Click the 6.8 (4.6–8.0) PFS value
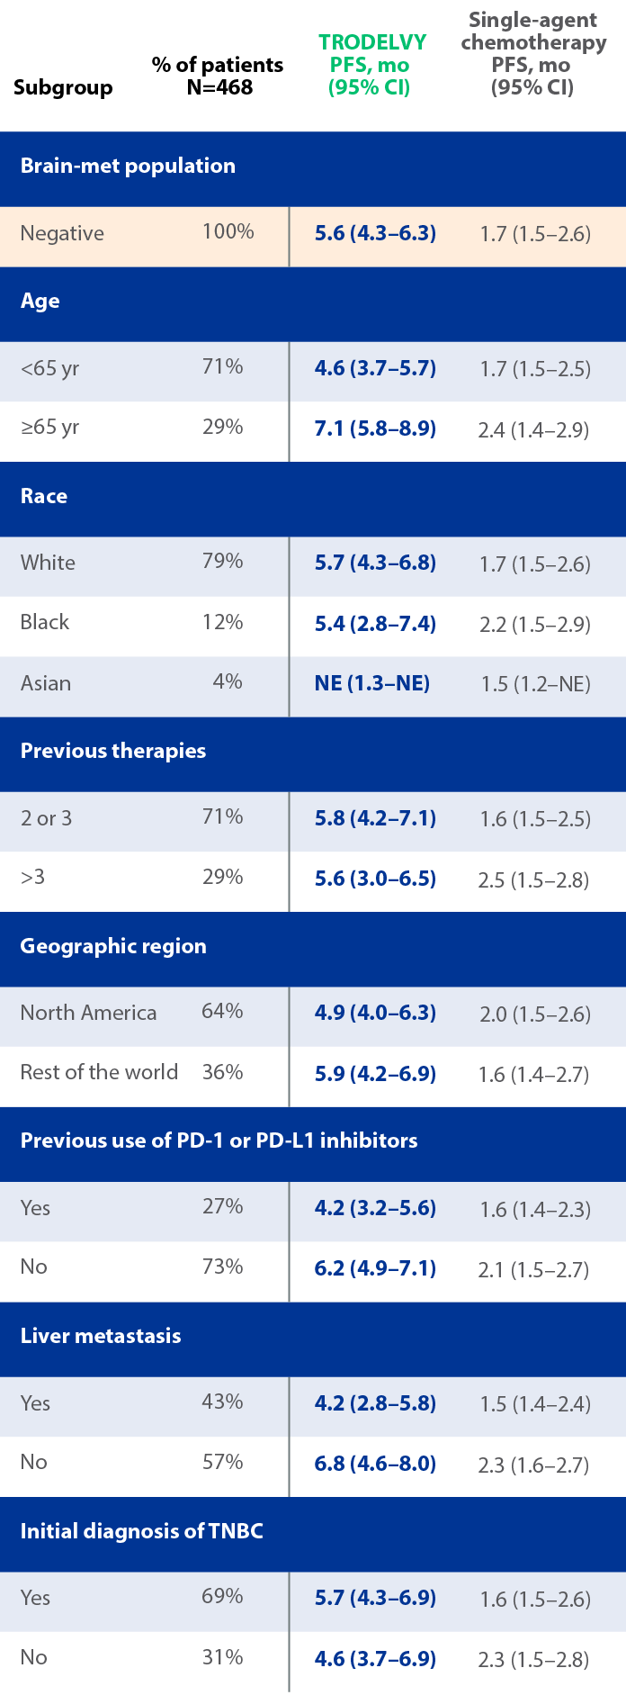 375,1464
